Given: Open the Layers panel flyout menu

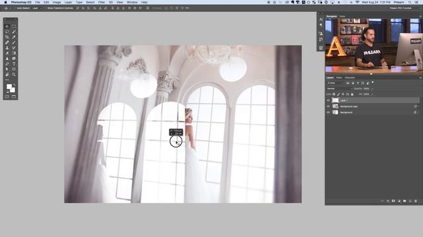Looking at the screenshot, I should point(420,78).
